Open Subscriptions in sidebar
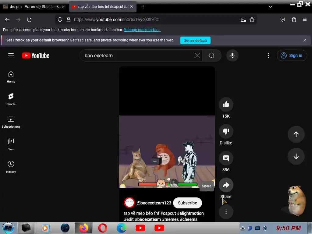Viewport: 312px width, 234px height. [11, 122]
